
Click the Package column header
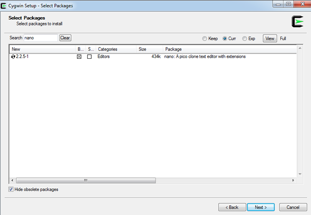(230, 49)
